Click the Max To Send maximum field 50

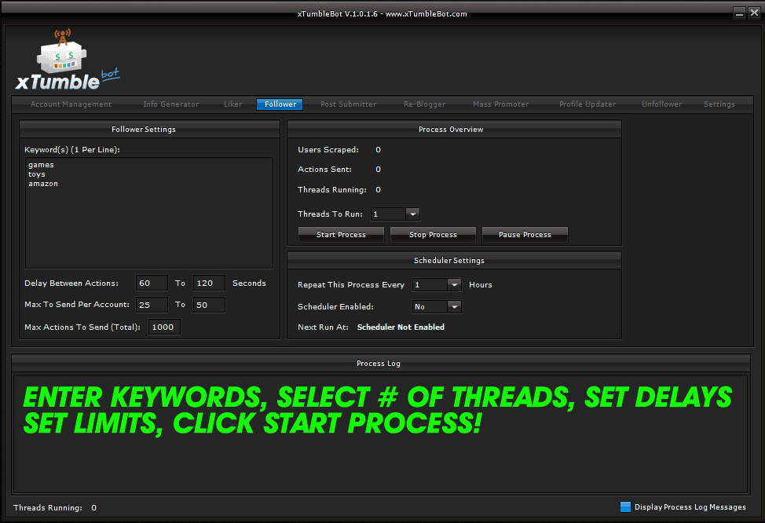pyautogui.click(x=209, y=305)
